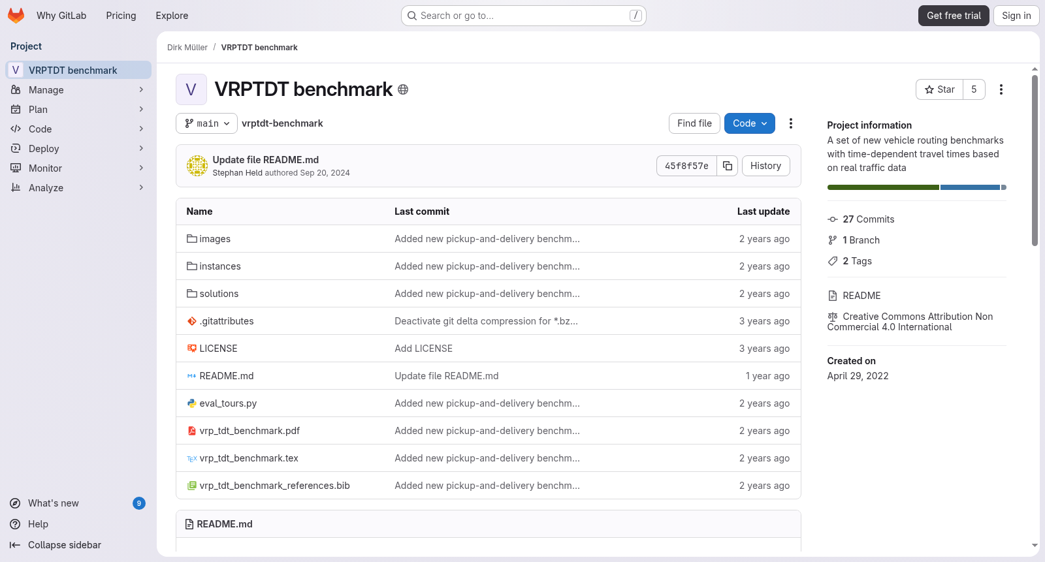Click the README.md markdown icon
This screenshot has width=1045, height=562.
point(192,376)
